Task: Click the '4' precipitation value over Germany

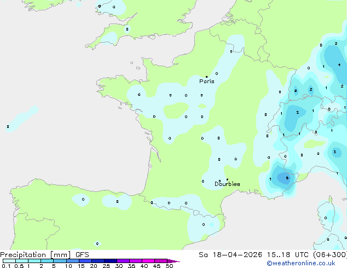Action: 339,65
